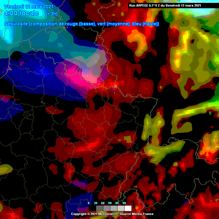Click the "Vendredi 12 mars 2021" date label

point(29,7)
